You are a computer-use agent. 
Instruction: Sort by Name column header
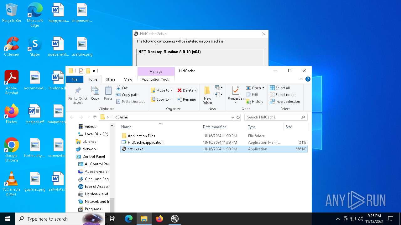coord(160,127)
